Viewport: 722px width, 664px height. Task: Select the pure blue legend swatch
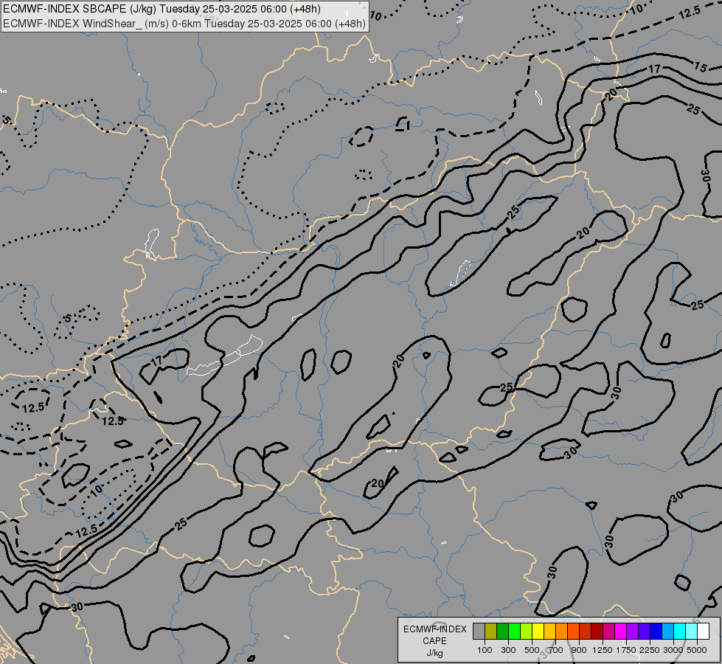pos(656,631)
